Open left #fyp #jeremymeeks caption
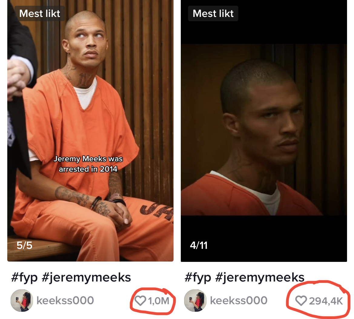 pos(71,278)
